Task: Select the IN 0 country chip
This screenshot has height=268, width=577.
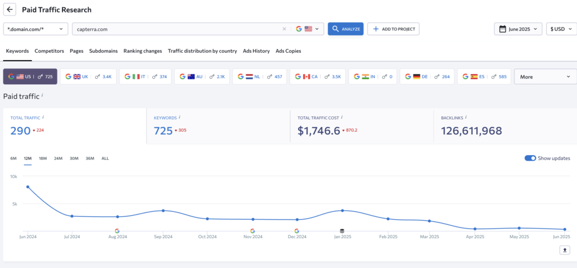Action: pyautogui.click(x=373, y=76)
